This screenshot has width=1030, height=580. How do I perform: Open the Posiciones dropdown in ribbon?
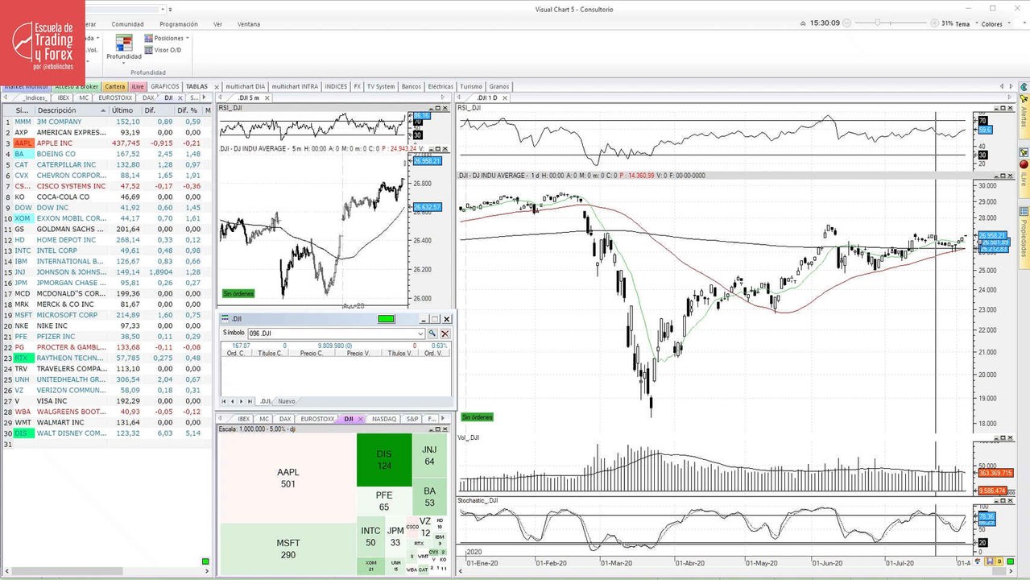pos(167,38)
